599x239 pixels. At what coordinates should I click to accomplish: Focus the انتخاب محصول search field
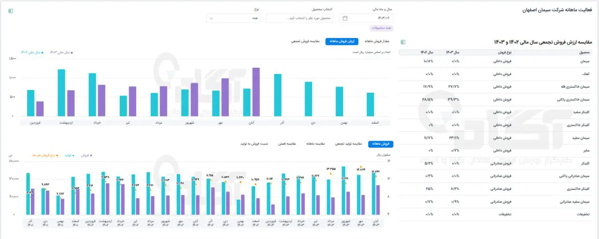pyautogui.click(x=299, y=18)
